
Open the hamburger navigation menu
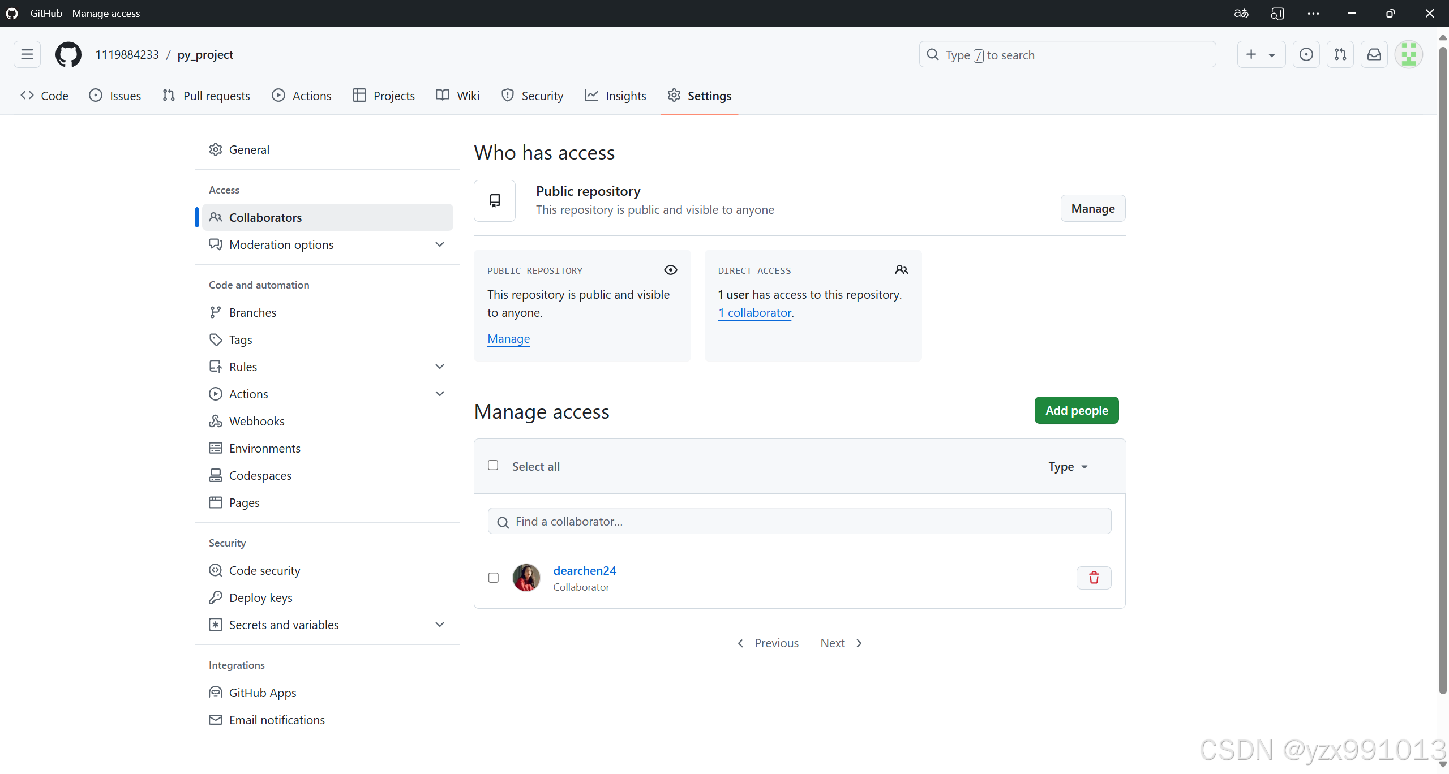point(27,54)
